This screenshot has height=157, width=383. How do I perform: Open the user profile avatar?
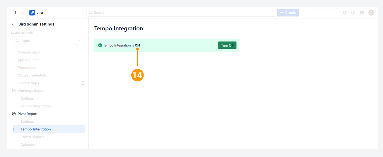coord(371,13)
